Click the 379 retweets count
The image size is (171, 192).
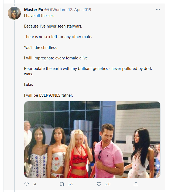(x=70, y=184)
